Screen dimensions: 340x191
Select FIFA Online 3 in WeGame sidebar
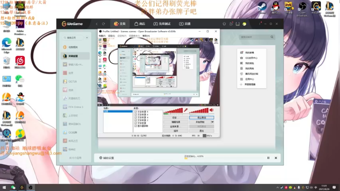75,107
